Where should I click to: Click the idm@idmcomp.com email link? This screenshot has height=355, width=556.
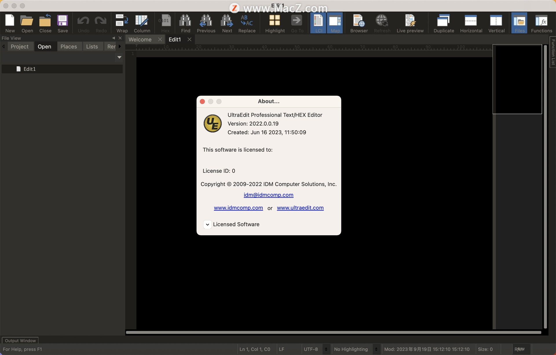coord(269,195)
